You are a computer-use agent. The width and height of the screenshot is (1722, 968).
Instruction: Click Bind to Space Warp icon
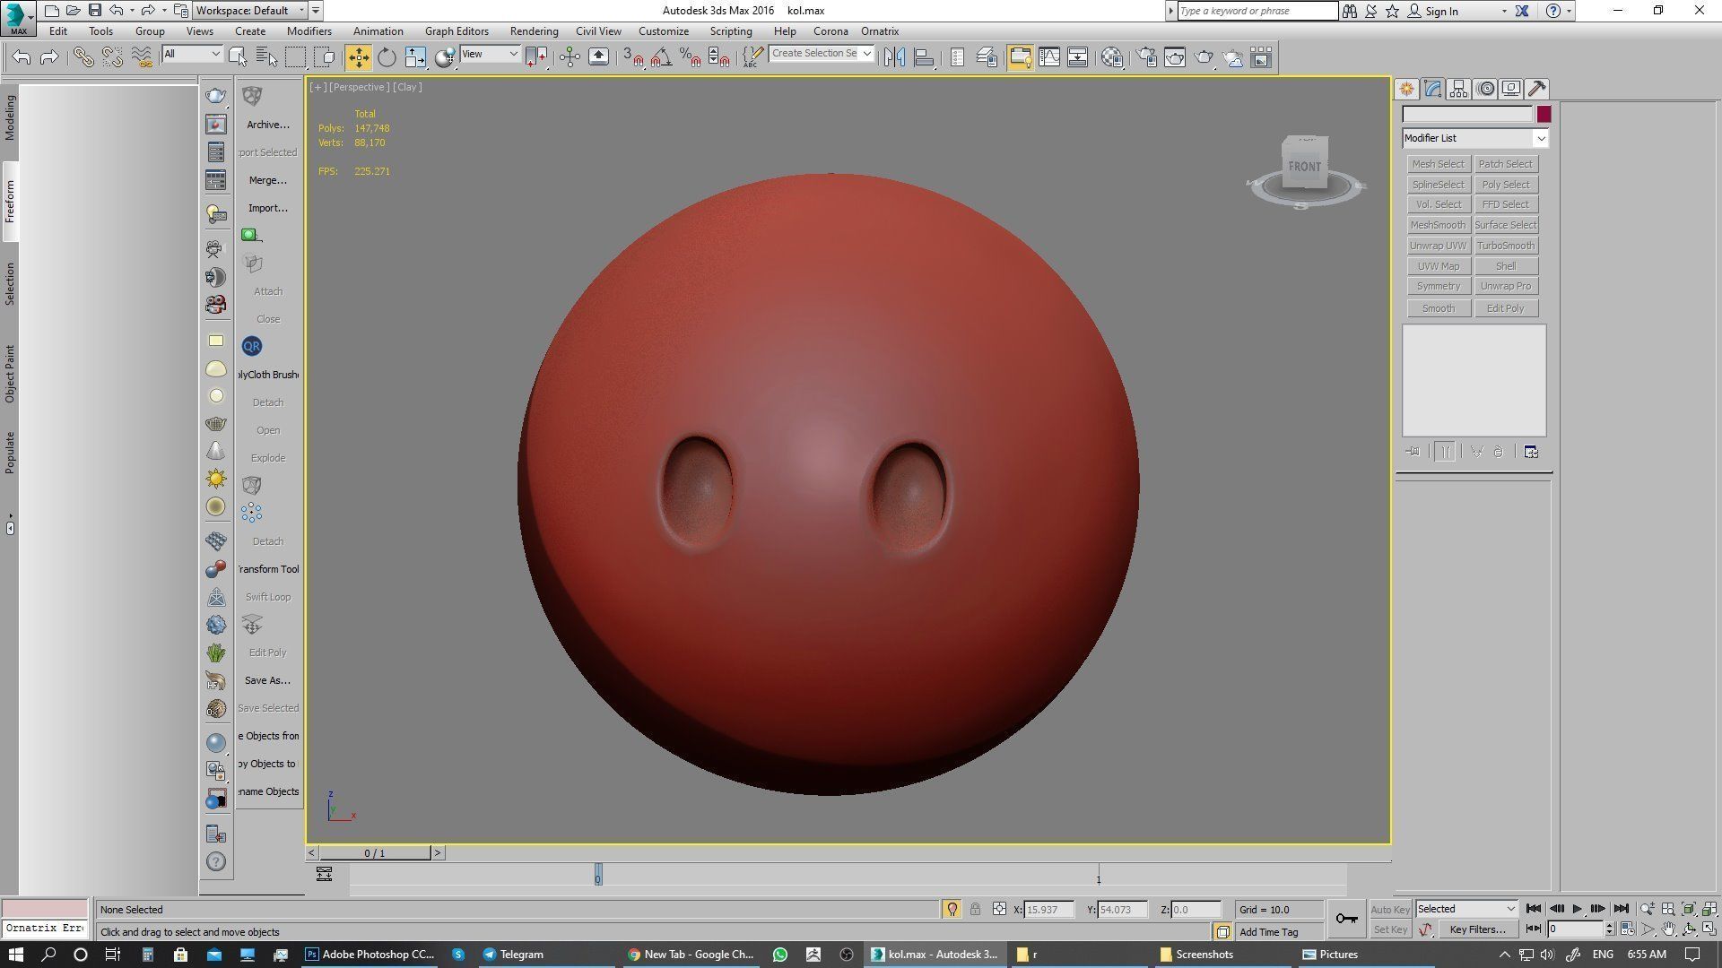tap(142, 57)
